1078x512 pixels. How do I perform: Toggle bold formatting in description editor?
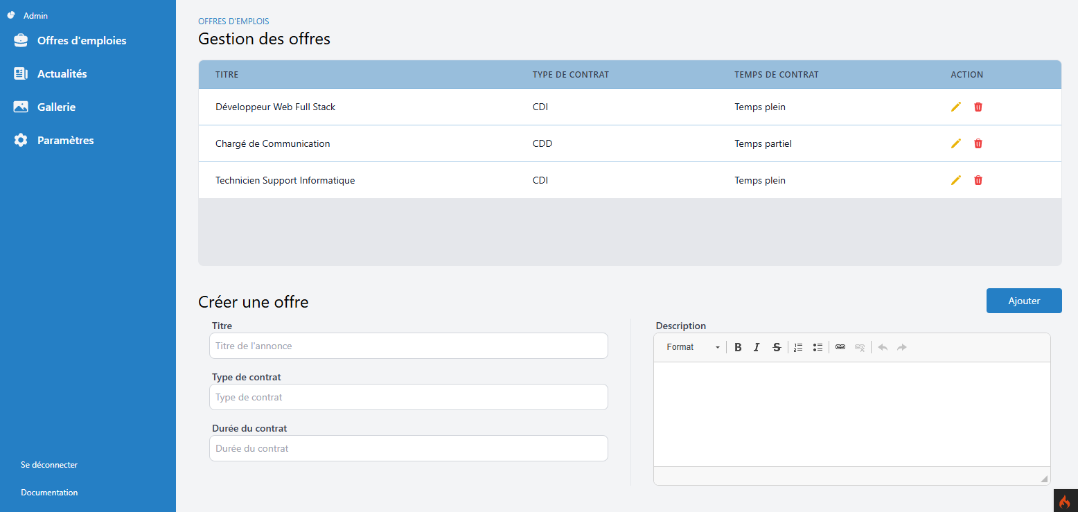[x=738, y=347]
